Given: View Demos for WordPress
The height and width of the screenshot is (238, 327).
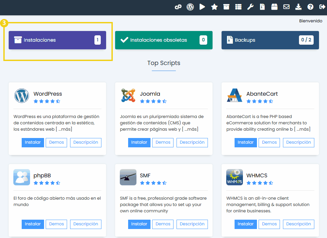Looking at the screenshot, I should (x=56, y=143).
